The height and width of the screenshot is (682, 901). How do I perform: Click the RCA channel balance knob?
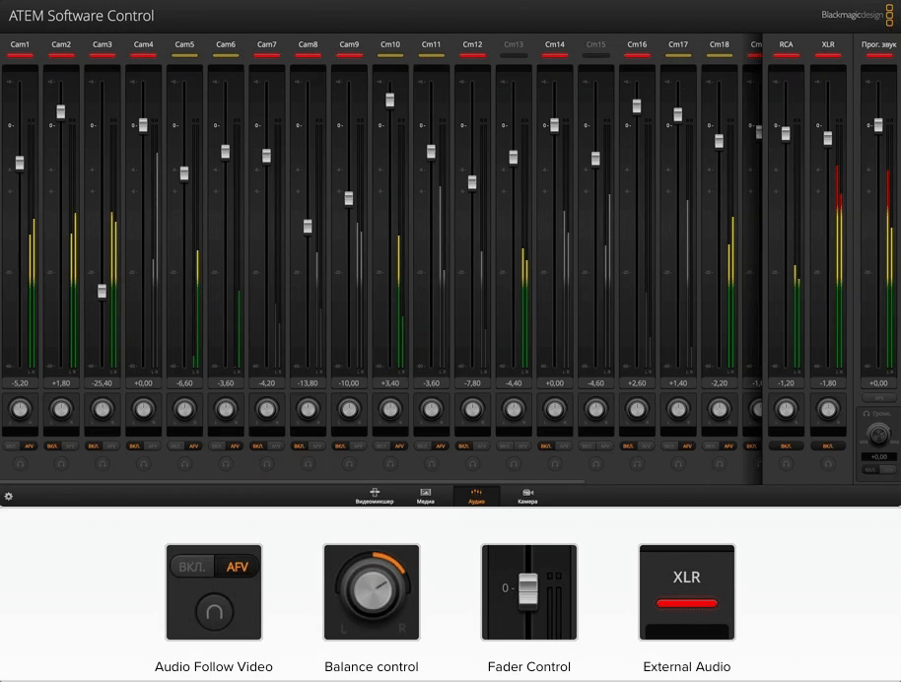point(786,408)
